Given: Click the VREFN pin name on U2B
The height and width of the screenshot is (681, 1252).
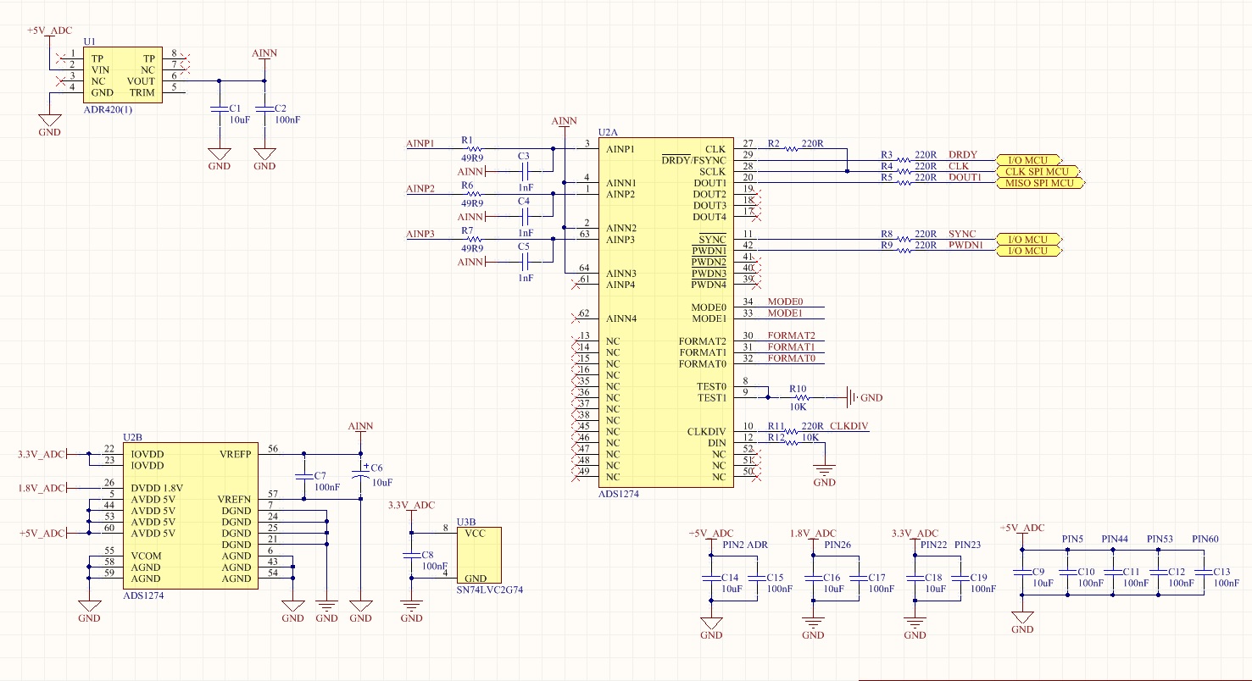Looking at the screenshot, I should click(x=235, y=500).
